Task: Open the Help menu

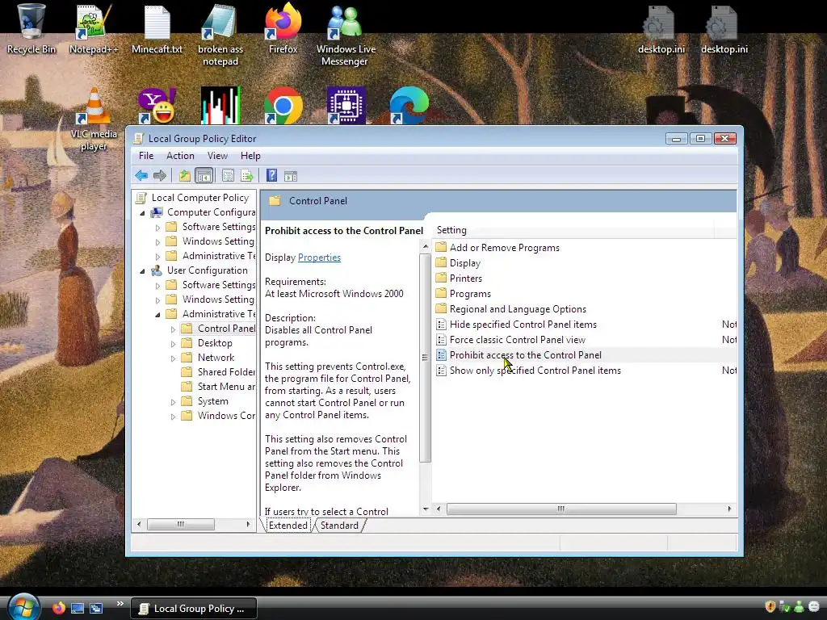Action: click(x=250, y=156)
